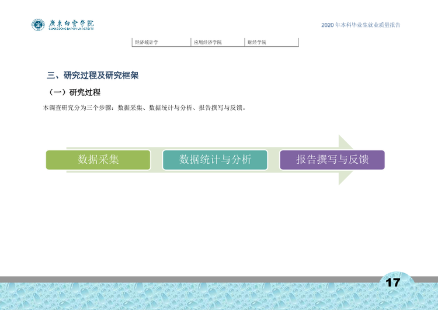438x310 pixels.
Task: Click the subheading (一)研究过程
Action: click(74, 92)
